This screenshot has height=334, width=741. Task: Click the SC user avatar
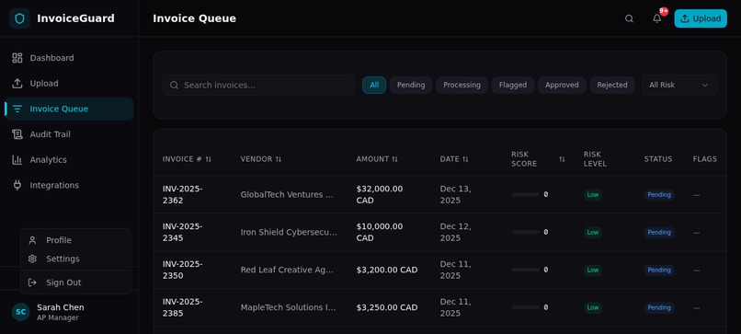[x=21, y=312]
